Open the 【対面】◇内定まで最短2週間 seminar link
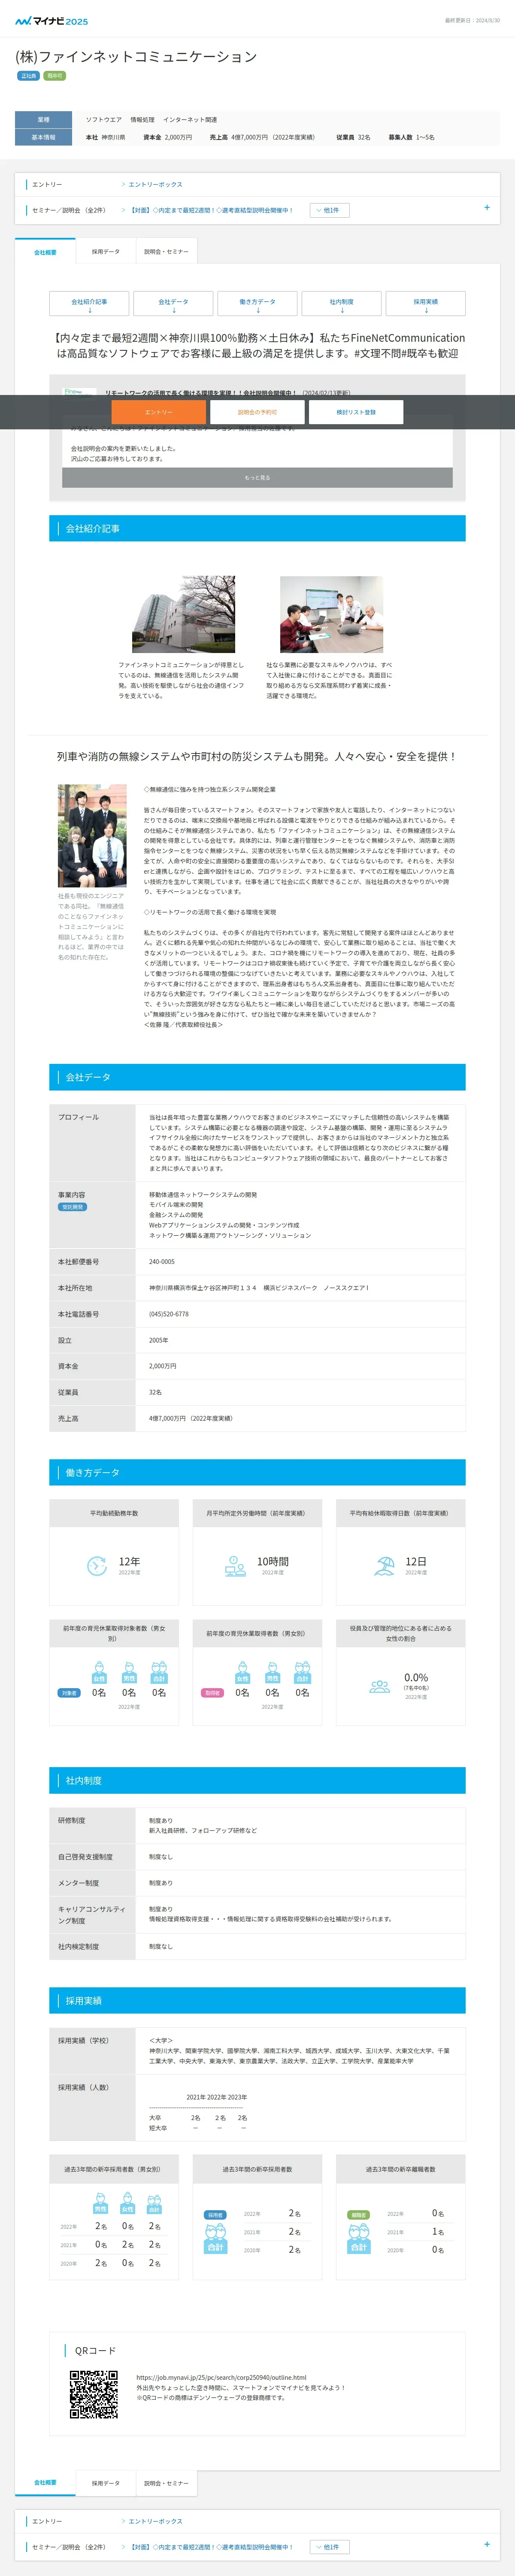Screen dimensions: 515x2576 tap(211, 210)
